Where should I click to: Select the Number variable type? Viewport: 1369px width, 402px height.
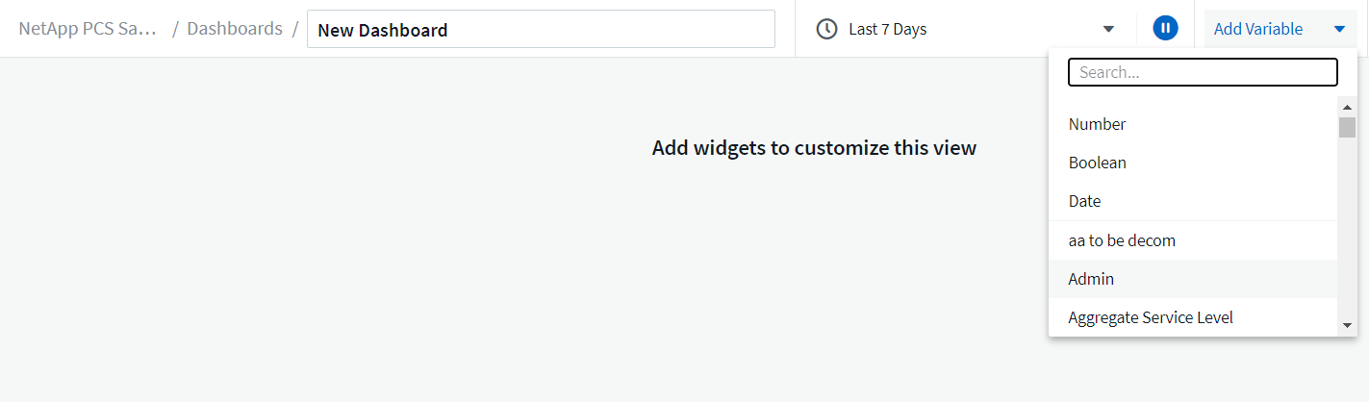1097,124
